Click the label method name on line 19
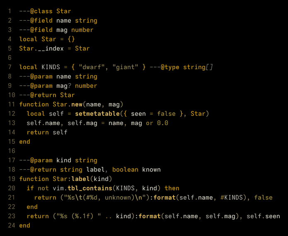 pyautogui.click(x=80, y=179)
